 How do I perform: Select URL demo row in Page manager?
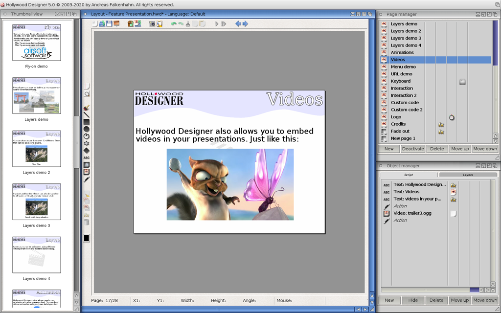click(x=436, y=74)
